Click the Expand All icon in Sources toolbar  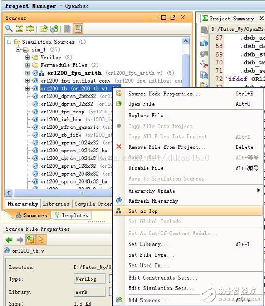[x=30, y=29]
